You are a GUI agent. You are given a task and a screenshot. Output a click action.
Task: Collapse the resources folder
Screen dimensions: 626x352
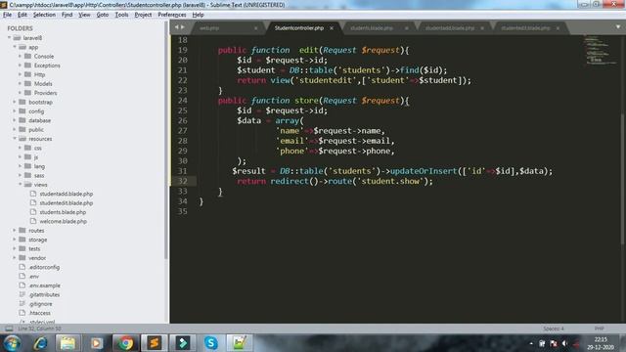click(x=15, y=139)
